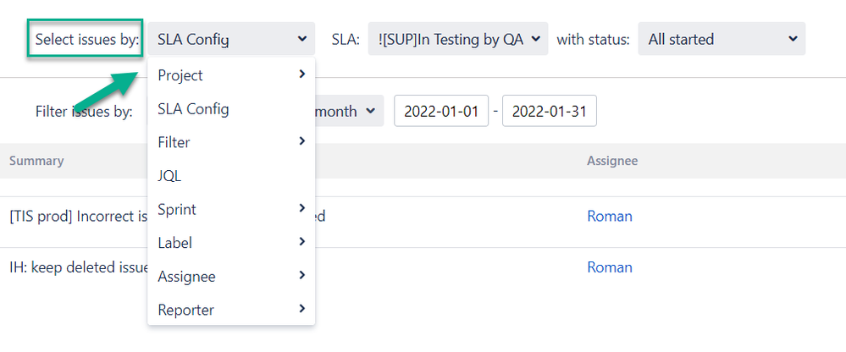Image resolution: width=846 pixels, height=352 pixels.
Task: Open the Select issues by SLA Config dropdown
Action: [x=230, y=39]
